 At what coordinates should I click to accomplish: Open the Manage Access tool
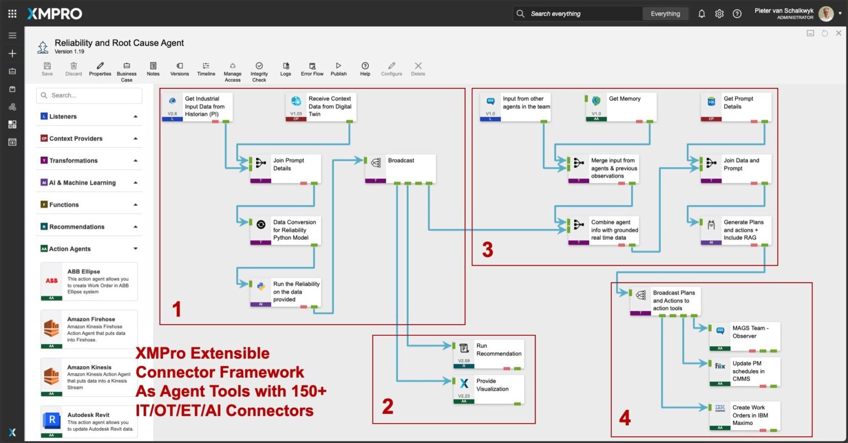point(232,71)
